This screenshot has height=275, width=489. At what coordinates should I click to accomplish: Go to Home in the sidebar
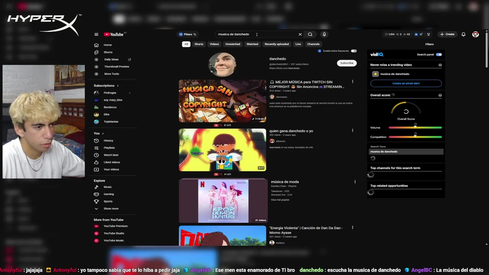coord(108,45)
